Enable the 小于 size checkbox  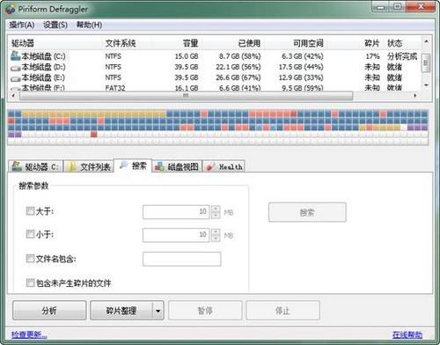coord(30,234)
